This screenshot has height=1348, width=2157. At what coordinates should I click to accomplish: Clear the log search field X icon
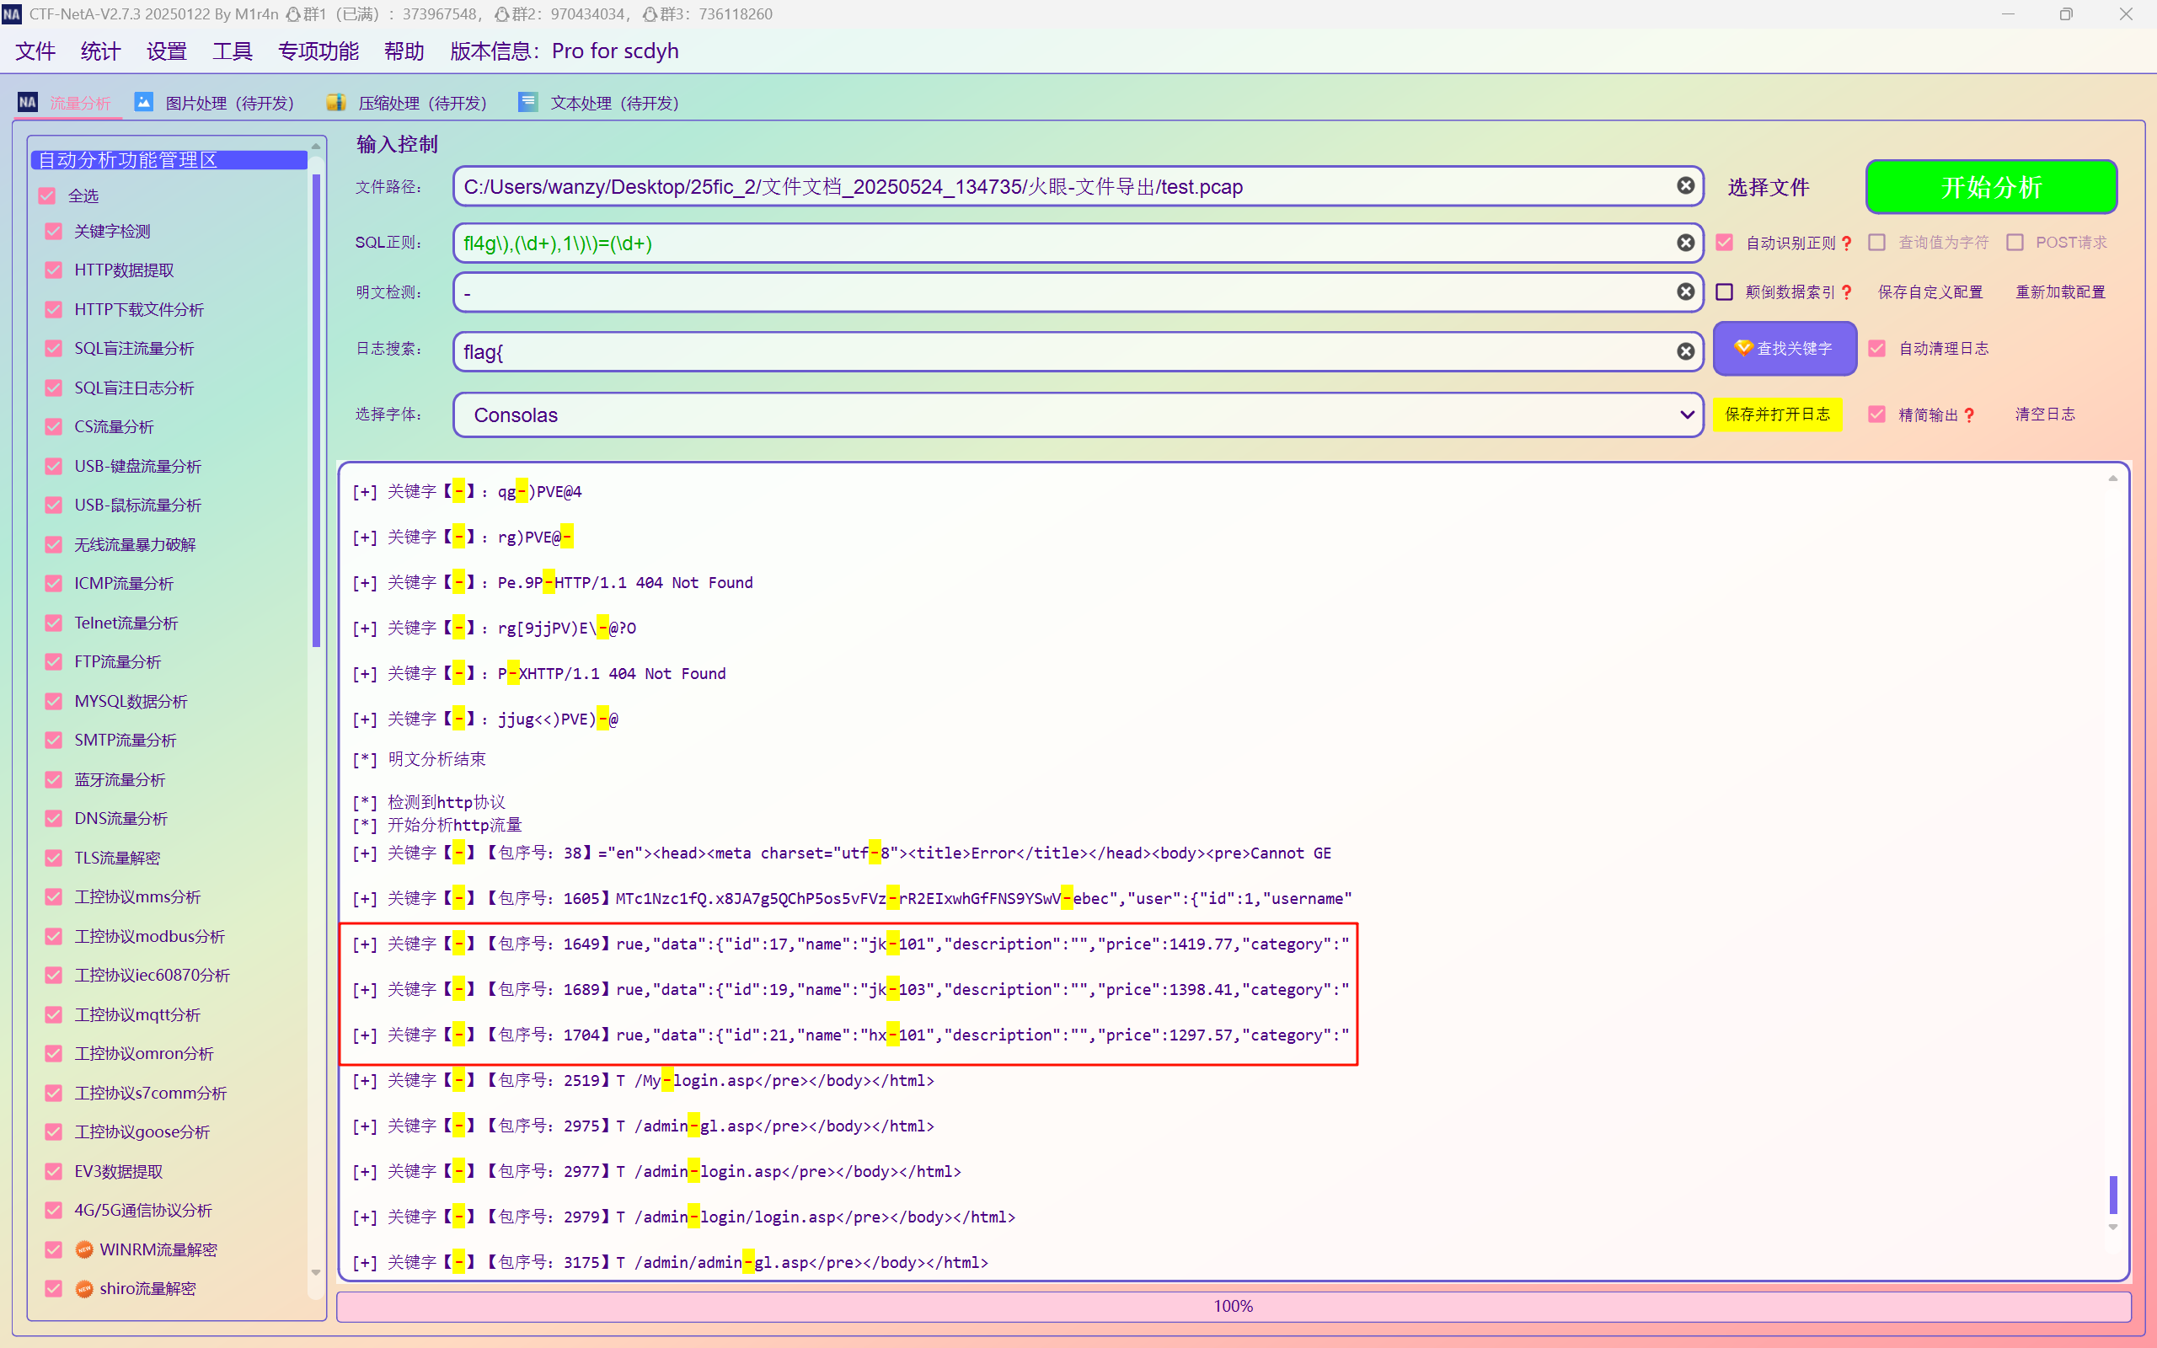(x=1684, y=351)
